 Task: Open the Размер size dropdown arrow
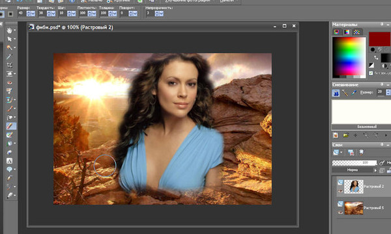coord(33,14)
